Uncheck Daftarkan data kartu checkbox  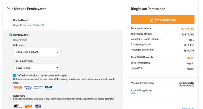[x=15, y=75]
